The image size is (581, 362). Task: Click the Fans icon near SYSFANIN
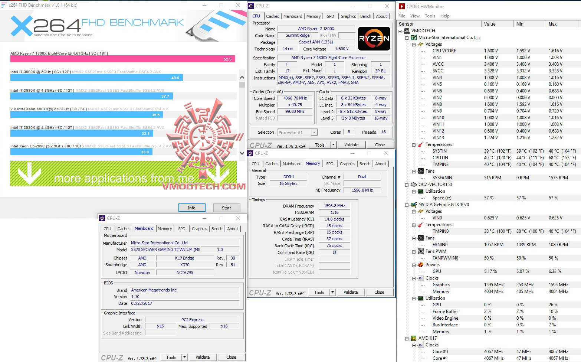pos(420,171)
